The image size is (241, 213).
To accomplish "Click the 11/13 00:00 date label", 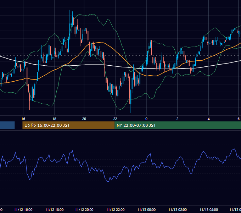I will pyautogui.click(x=146, y=209).
